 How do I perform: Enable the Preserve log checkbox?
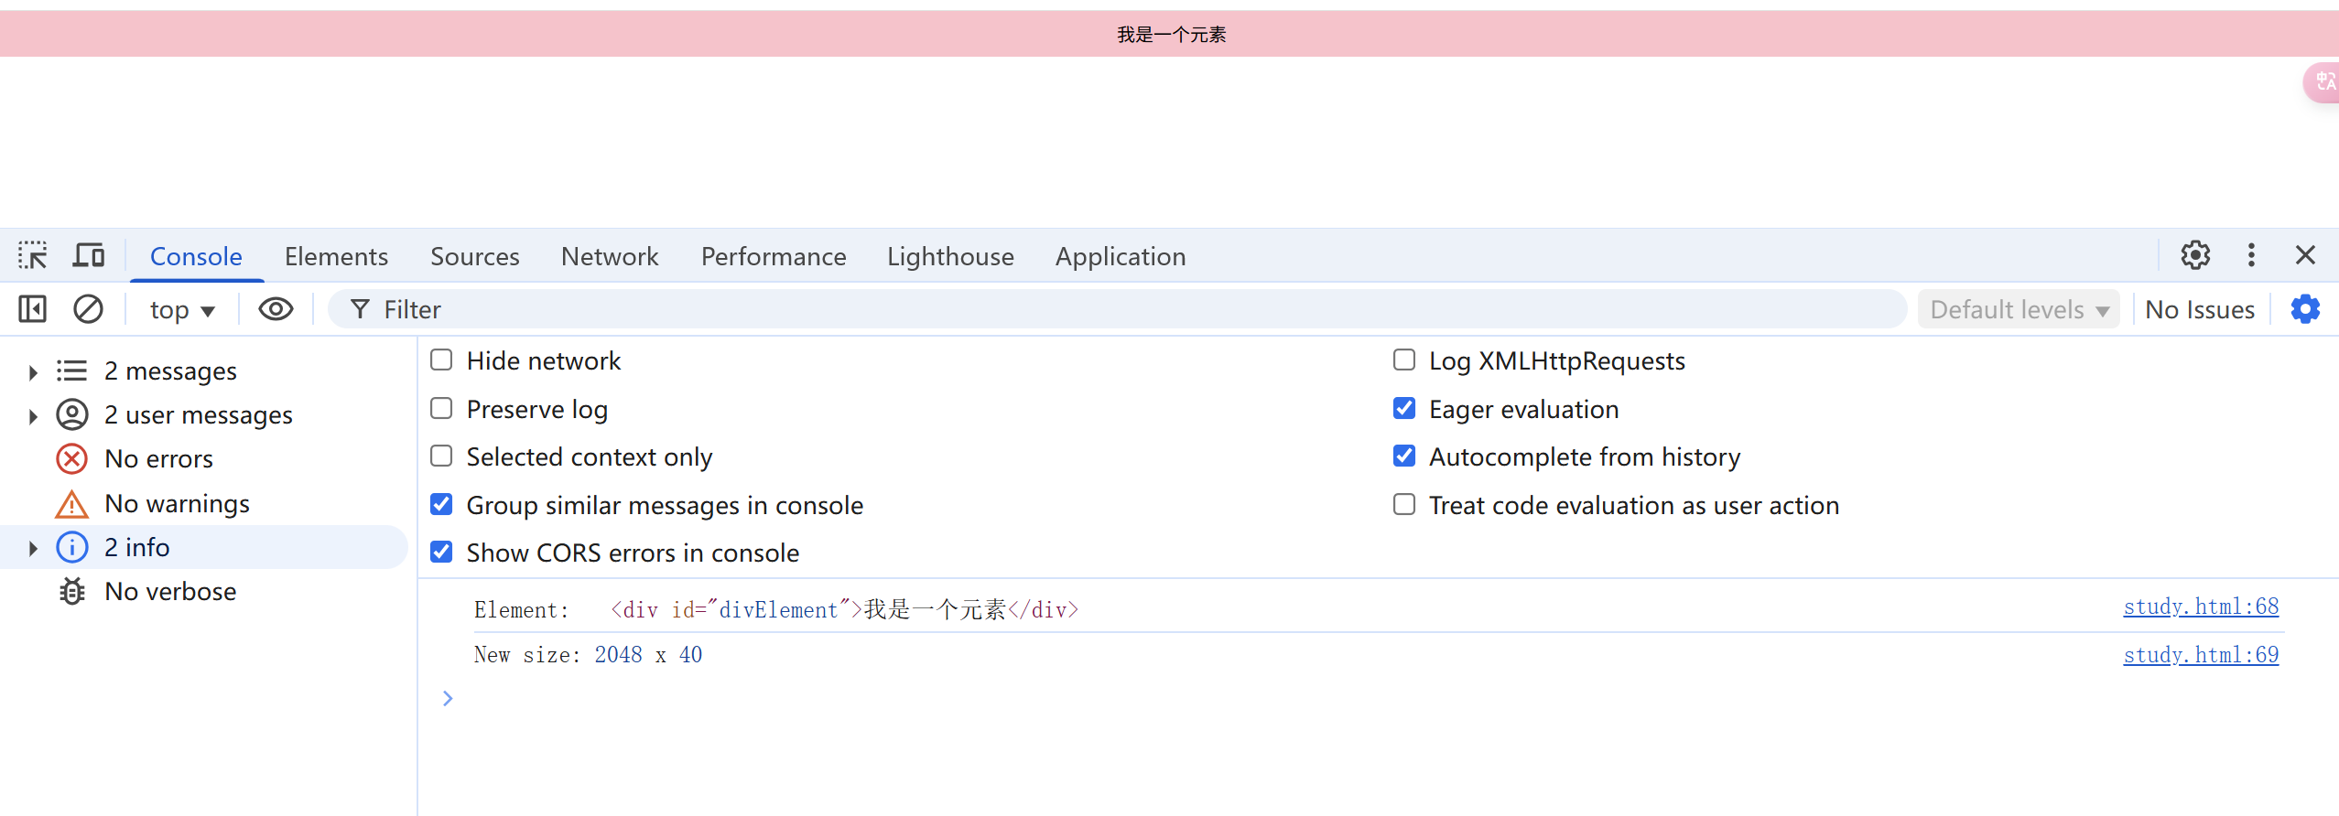tap(441, 408)
